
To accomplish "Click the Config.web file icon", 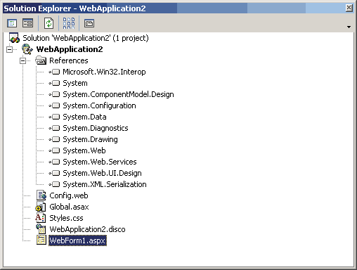I will [41, 195].
